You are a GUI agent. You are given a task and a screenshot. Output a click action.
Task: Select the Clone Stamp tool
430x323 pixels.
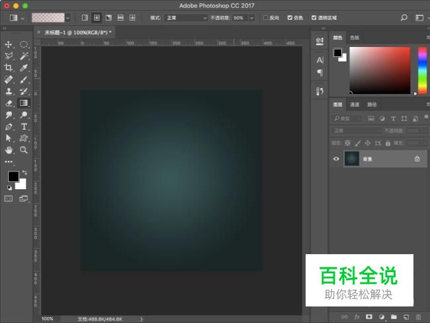pos(9,91)
